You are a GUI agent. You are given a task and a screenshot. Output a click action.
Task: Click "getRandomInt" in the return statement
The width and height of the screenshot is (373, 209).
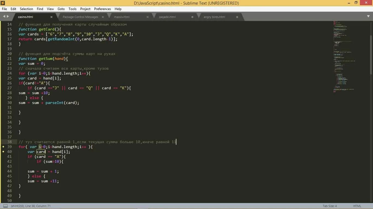pyautogui.click(x=61, y=39)
